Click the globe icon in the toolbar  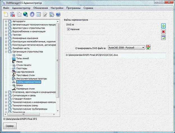point(26,14)
